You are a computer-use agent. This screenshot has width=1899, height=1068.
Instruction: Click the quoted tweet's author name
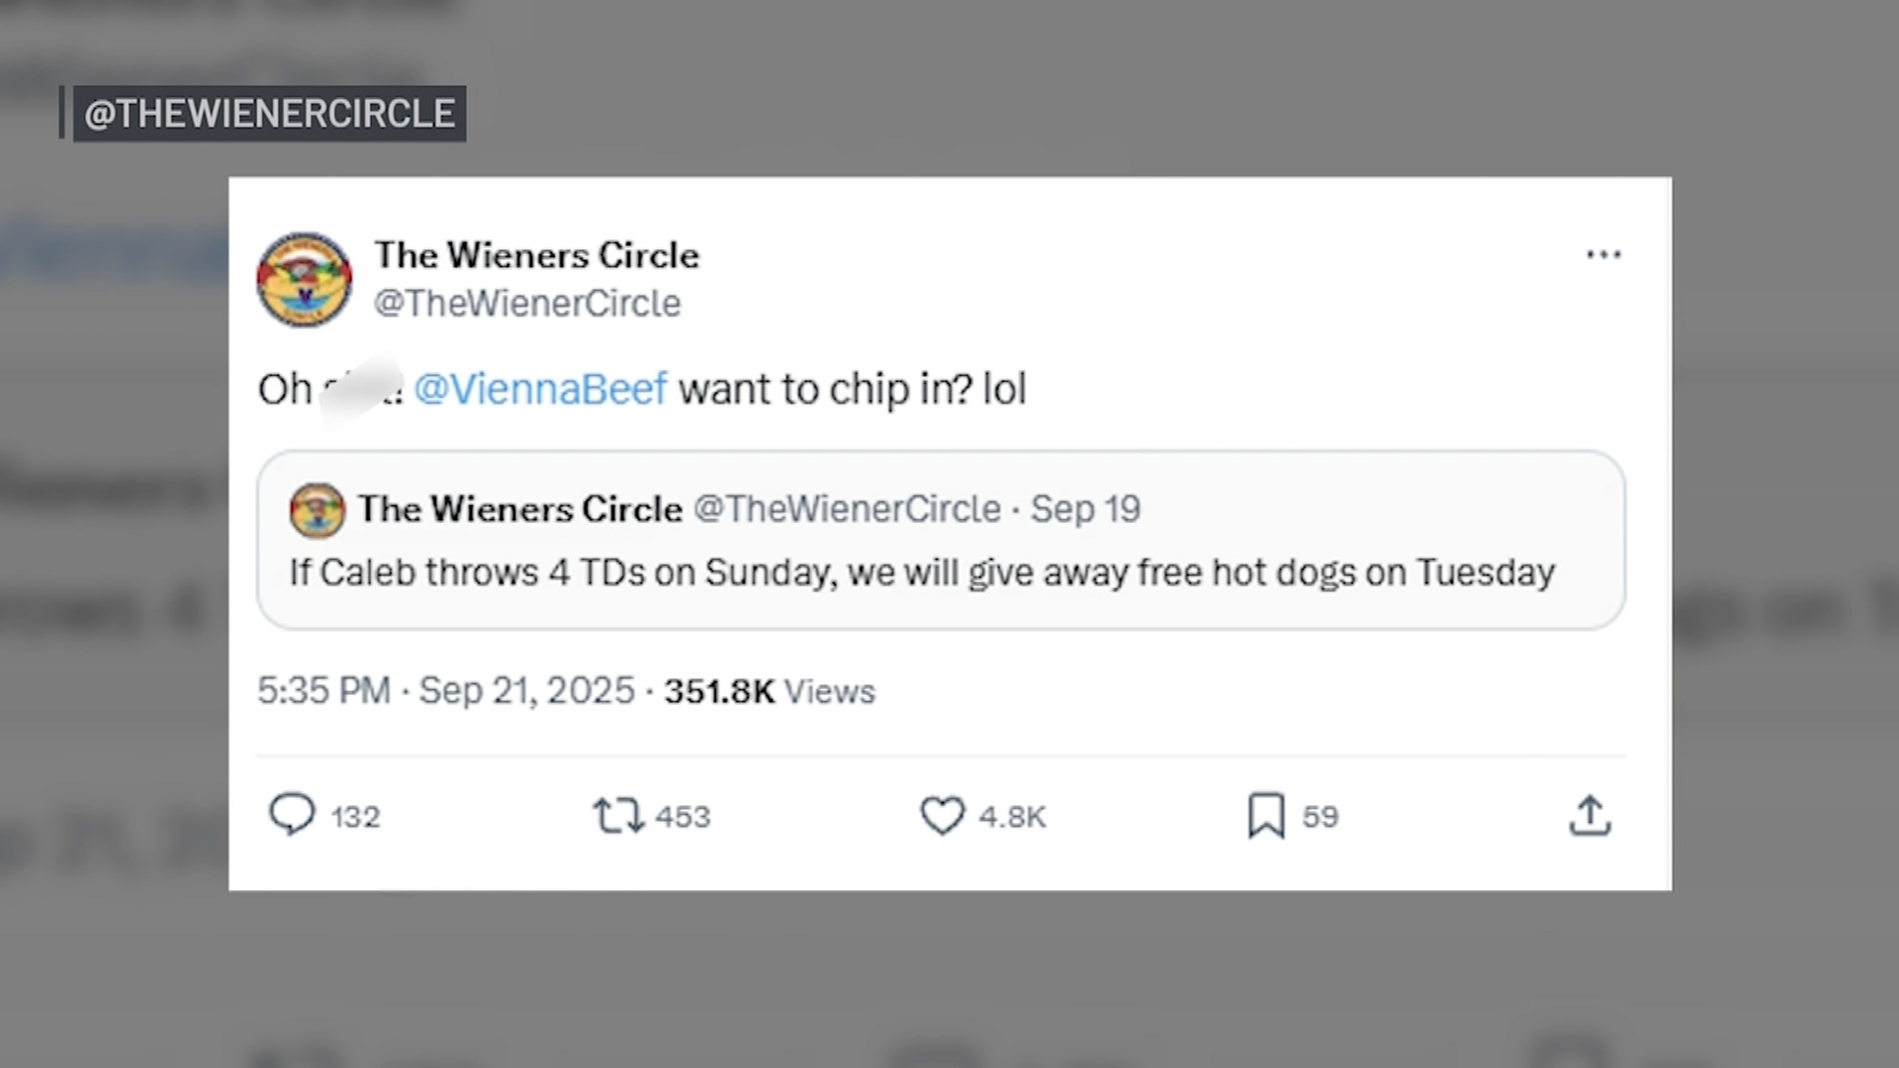(520, 509)
